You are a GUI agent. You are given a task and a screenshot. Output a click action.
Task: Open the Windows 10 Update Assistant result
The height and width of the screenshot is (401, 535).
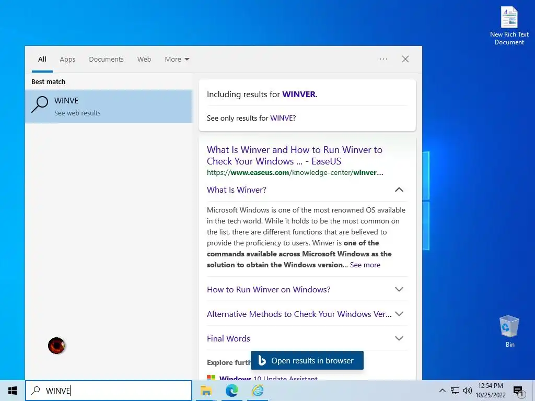tap(268, 378)
